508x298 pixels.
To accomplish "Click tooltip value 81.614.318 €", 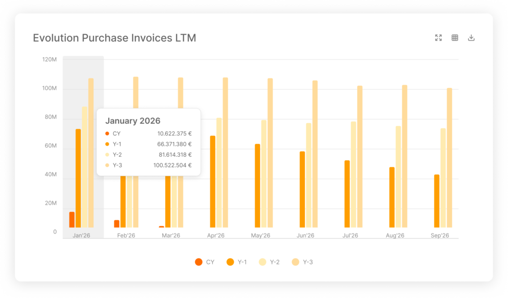I will (x=175, y=155).
